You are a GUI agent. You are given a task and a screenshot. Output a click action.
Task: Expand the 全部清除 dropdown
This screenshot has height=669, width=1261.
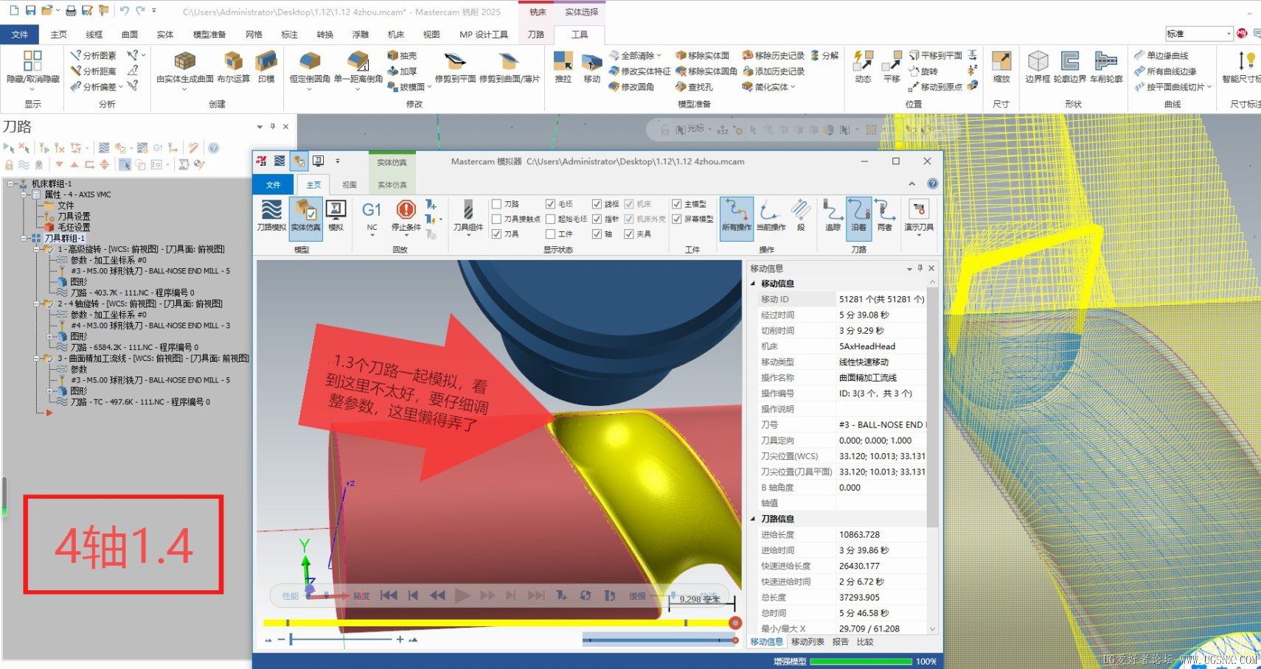point(659,56)
